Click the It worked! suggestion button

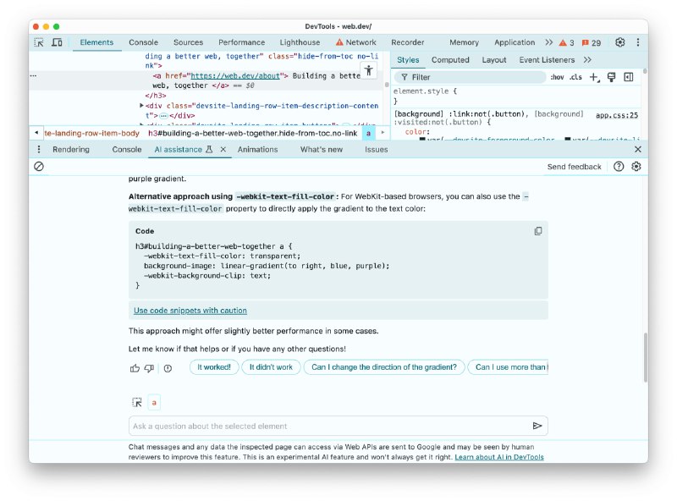coord(213,367)
